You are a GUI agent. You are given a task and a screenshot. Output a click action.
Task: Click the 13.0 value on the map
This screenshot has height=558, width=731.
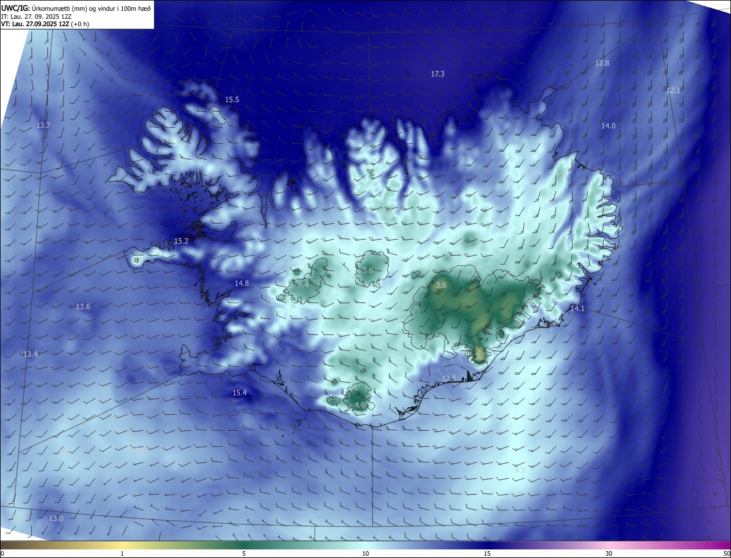pyautogui.click(x=56, y=519)
